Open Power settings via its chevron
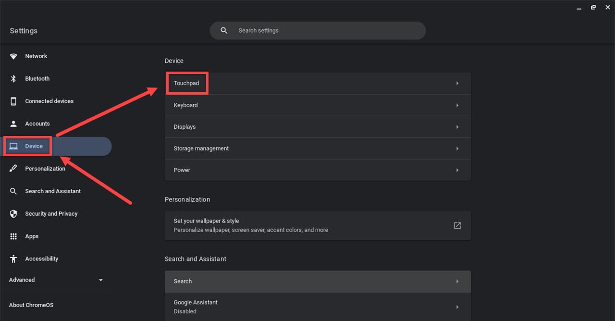 [457, 170]
